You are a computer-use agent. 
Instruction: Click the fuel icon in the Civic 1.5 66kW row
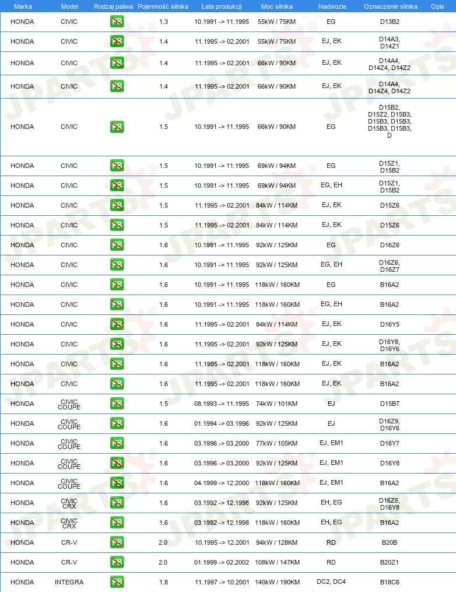pos(117,127)
